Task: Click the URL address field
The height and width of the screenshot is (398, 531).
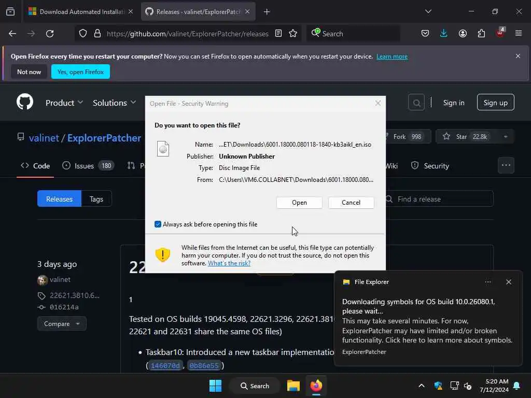Action: (x=187, y=34)
